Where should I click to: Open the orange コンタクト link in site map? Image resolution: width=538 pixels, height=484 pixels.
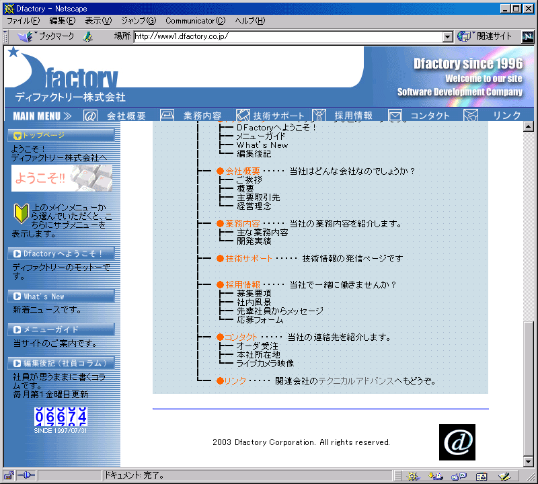click(241, 337)
